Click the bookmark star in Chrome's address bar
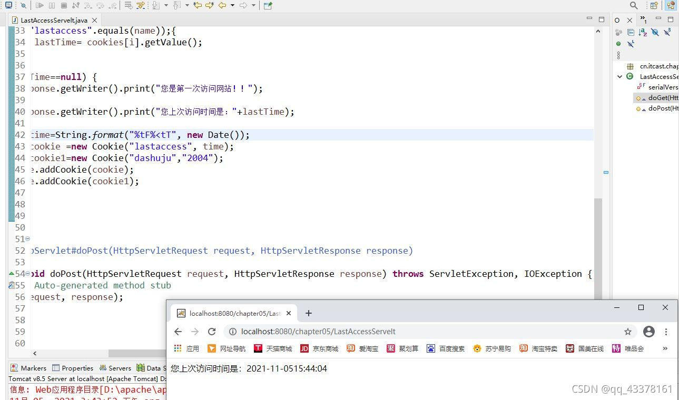The image size is (679, 400). 628,332
